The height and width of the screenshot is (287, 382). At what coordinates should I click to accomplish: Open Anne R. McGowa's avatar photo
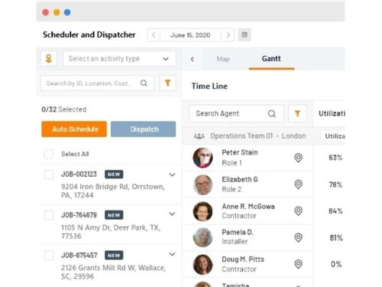point(202,211)
